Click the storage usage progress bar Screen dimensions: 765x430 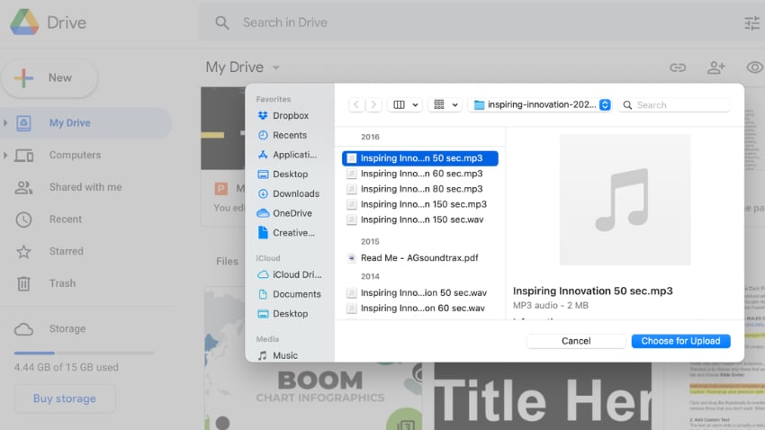click(84, 353)
